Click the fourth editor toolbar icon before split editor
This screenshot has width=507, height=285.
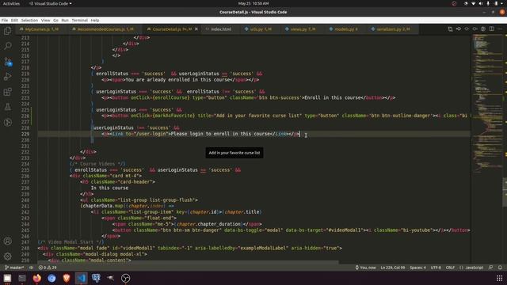(475, 29)
